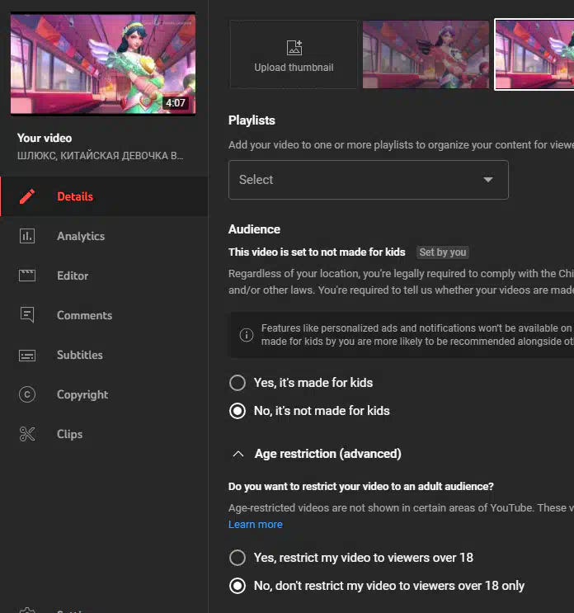Click the video title 'ШЛЮКС, КИТАЙСКАЯ ДЕВОЧКА'
This screenshot has width=574, height=613.
tap(100, 156)
